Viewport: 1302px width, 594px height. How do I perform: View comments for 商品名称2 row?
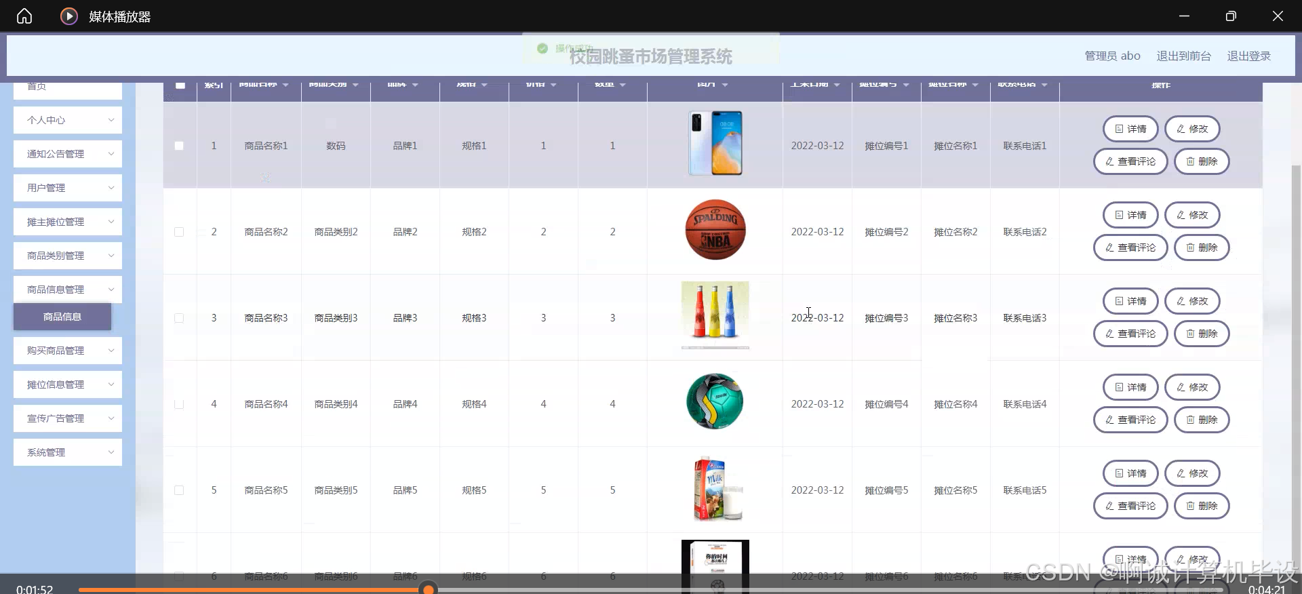(x=1130, y=248)
